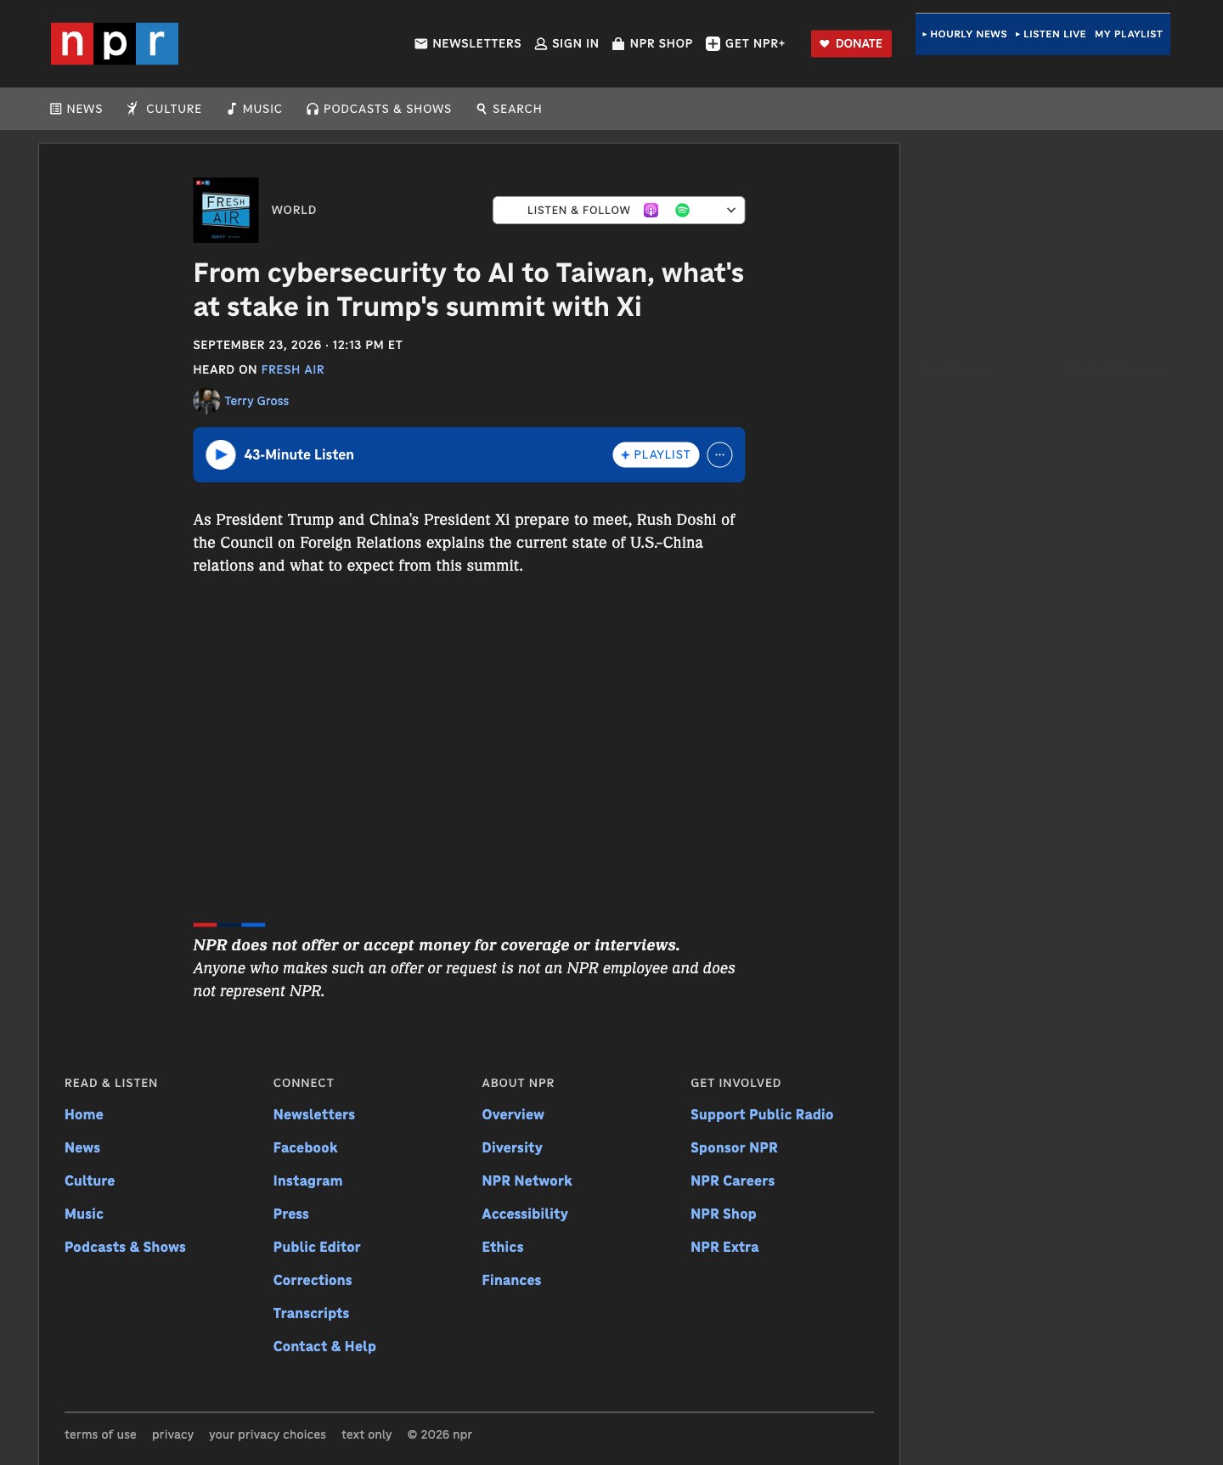This screenshot has height=1465, width=1223.
Task: Open Terry Gross author page
Action: [x=256, y=401]
